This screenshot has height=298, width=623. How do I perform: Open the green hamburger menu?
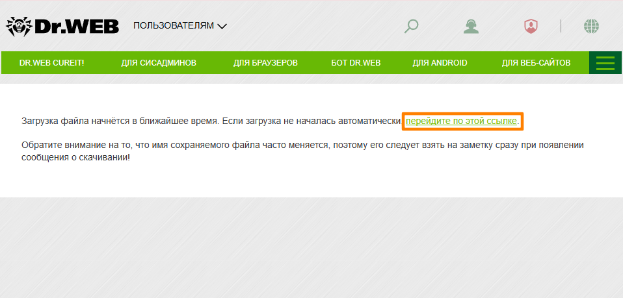coord(605,63)
